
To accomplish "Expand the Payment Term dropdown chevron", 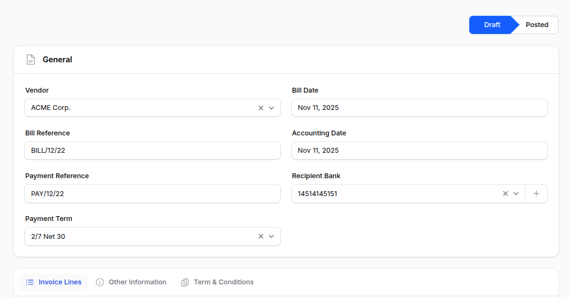I will (x=272, y=236).
